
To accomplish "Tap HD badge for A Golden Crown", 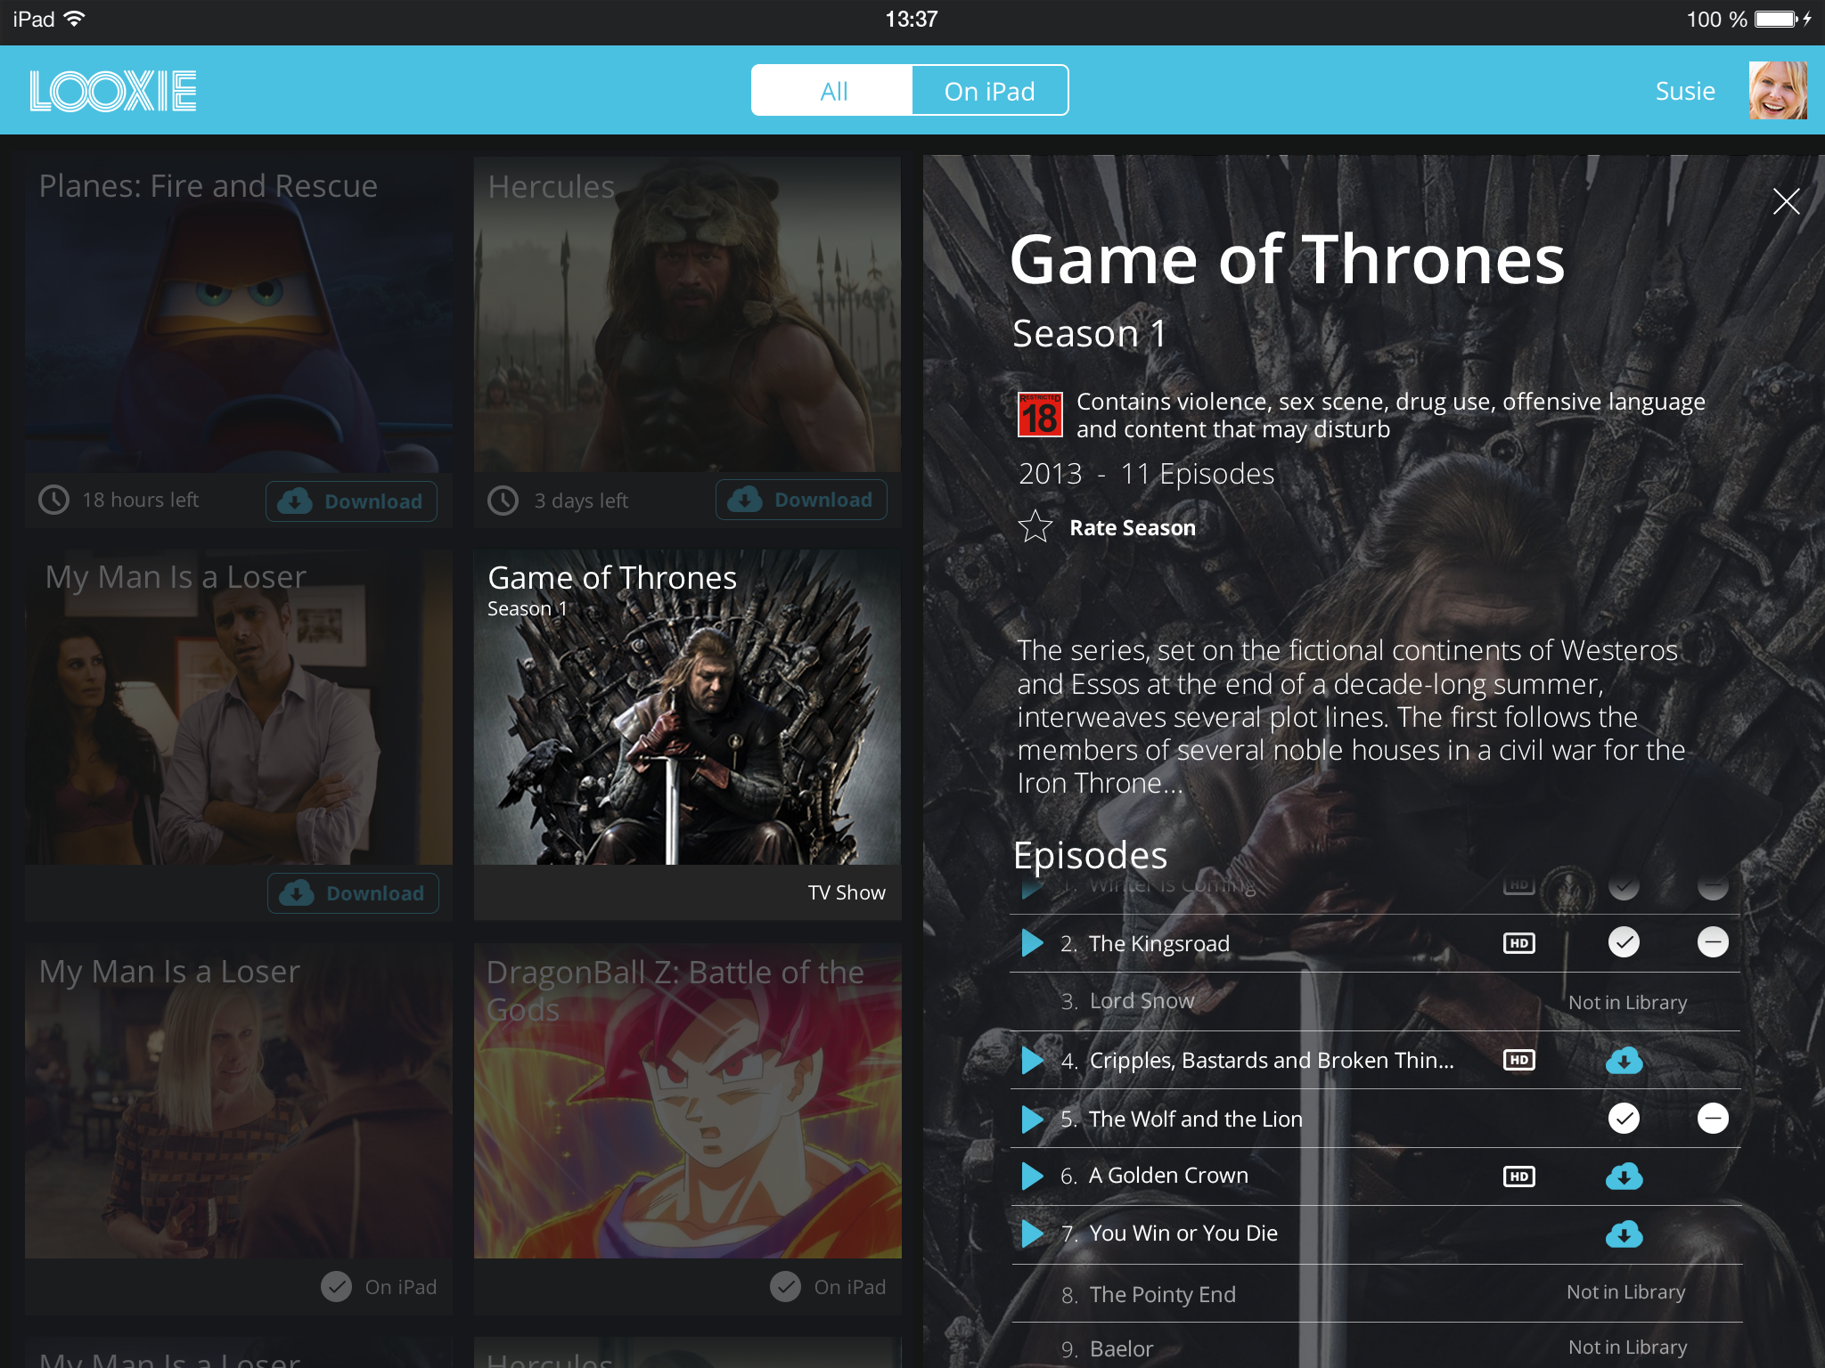I will [1519, 1177].
